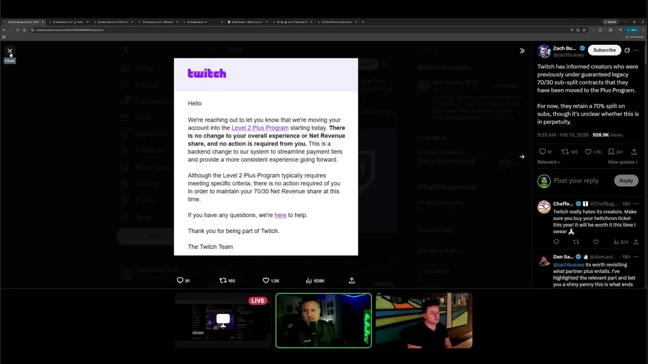View analytics on Cheffe's comment showing 824

(621, 242)
